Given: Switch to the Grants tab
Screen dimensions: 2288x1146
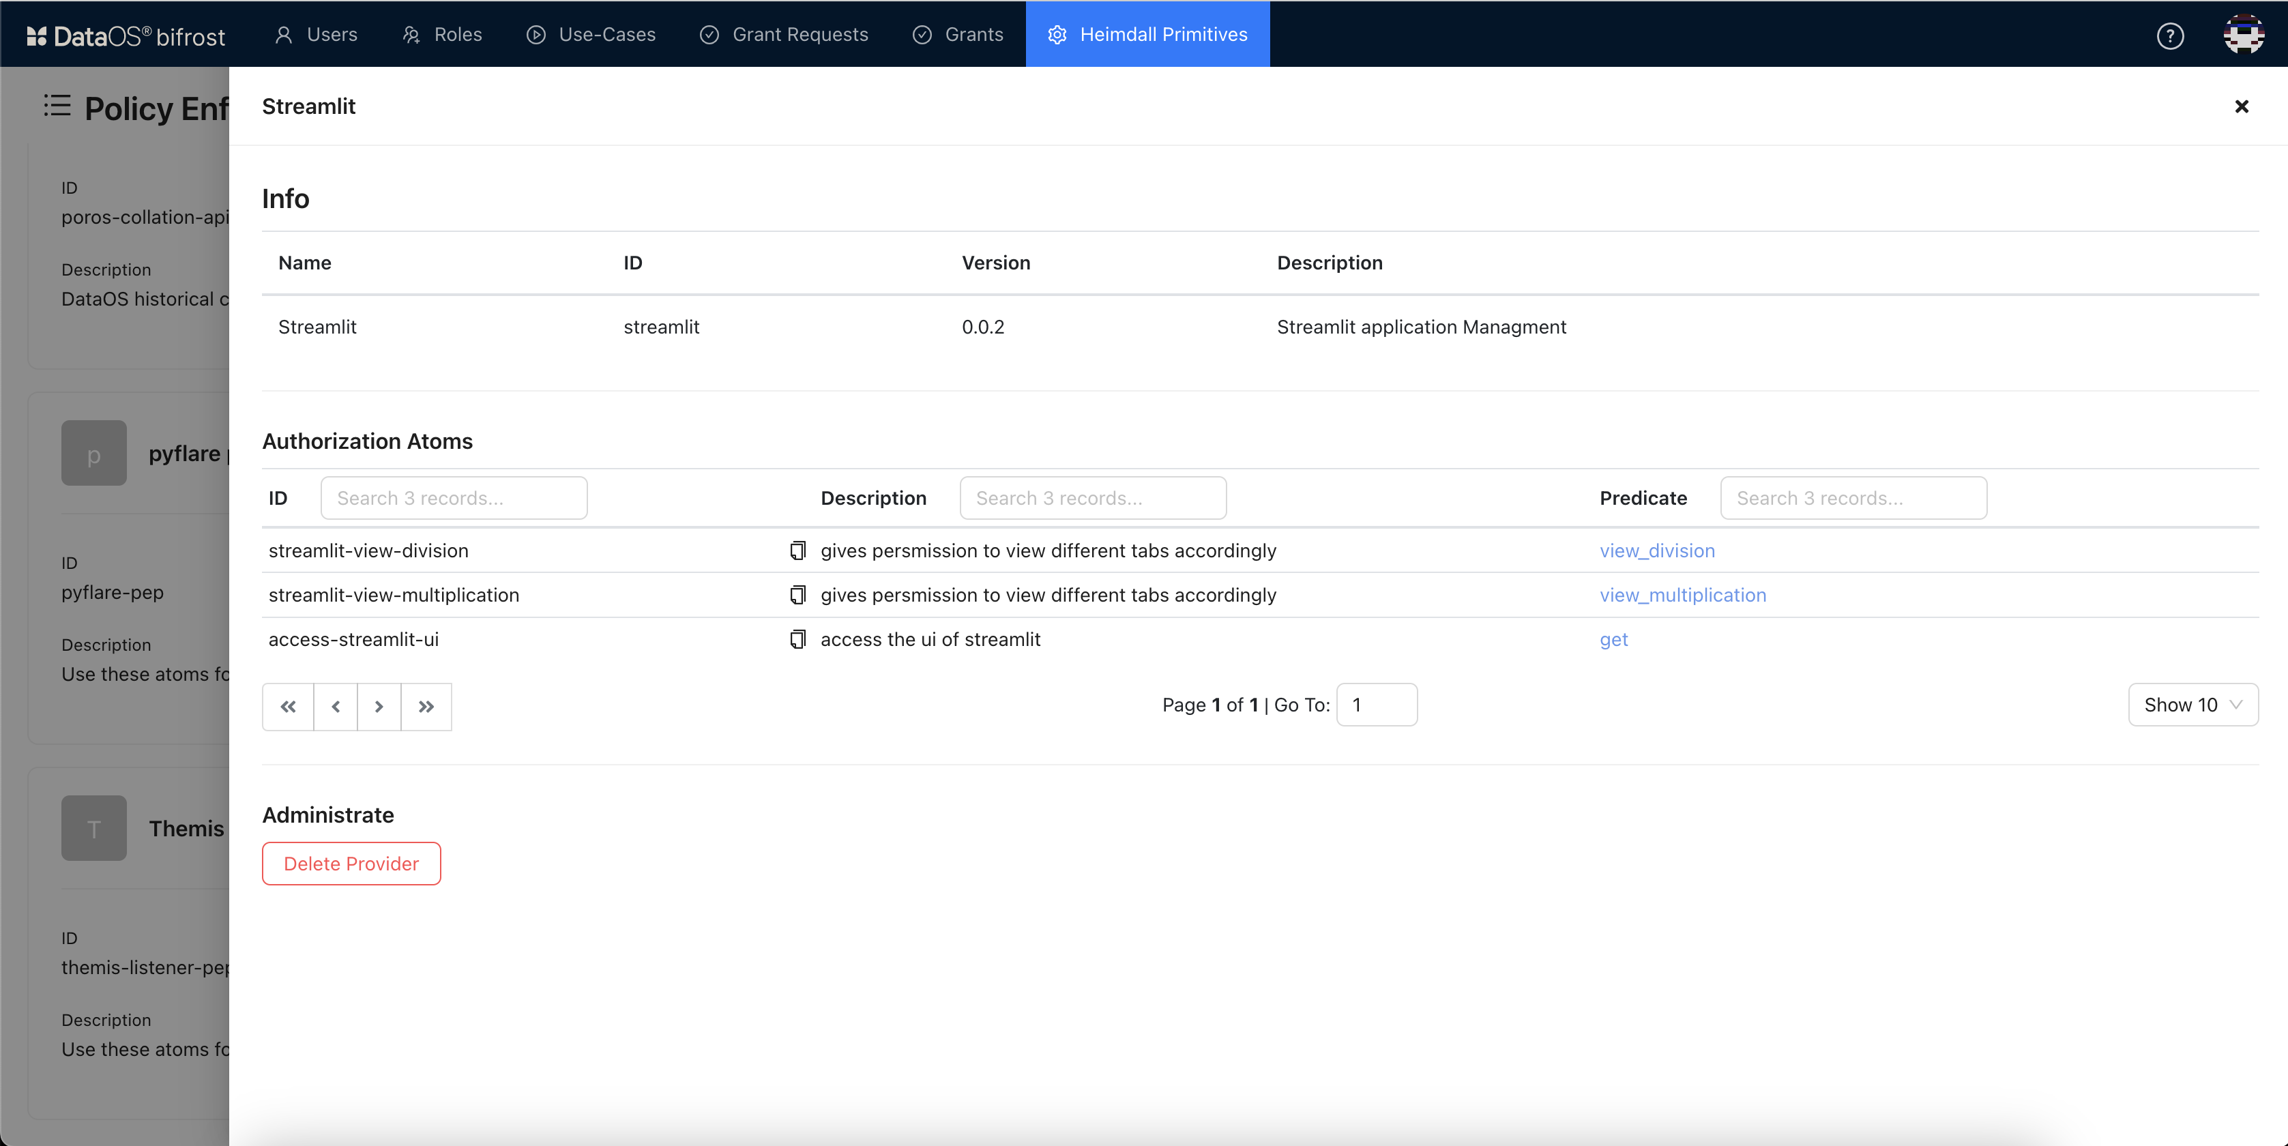Looking at the screenshot, I should pos(958,33).
